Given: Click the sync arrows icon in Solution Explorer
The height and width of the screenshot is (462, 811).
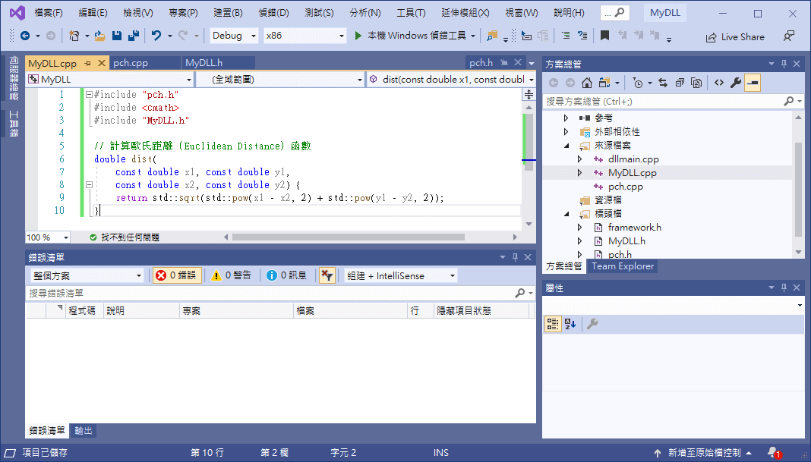Looking at the screenshot, I should coord(663,83).
